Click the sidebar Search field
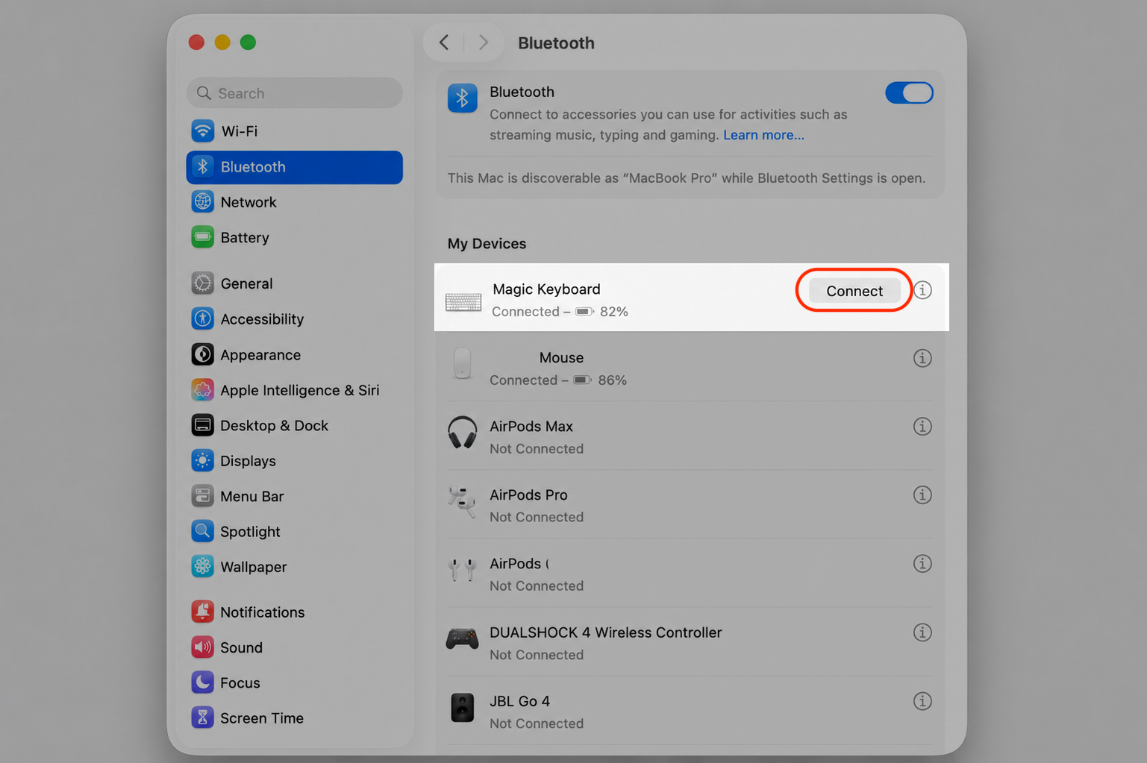 294,93
